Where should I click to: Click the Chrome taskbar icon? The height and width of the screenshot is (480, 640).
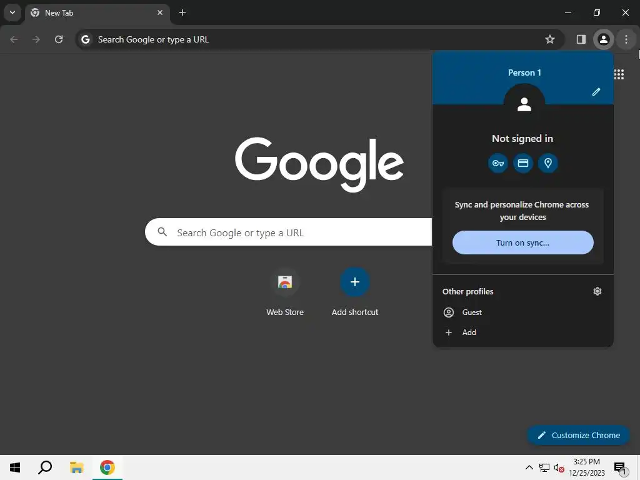107,467
